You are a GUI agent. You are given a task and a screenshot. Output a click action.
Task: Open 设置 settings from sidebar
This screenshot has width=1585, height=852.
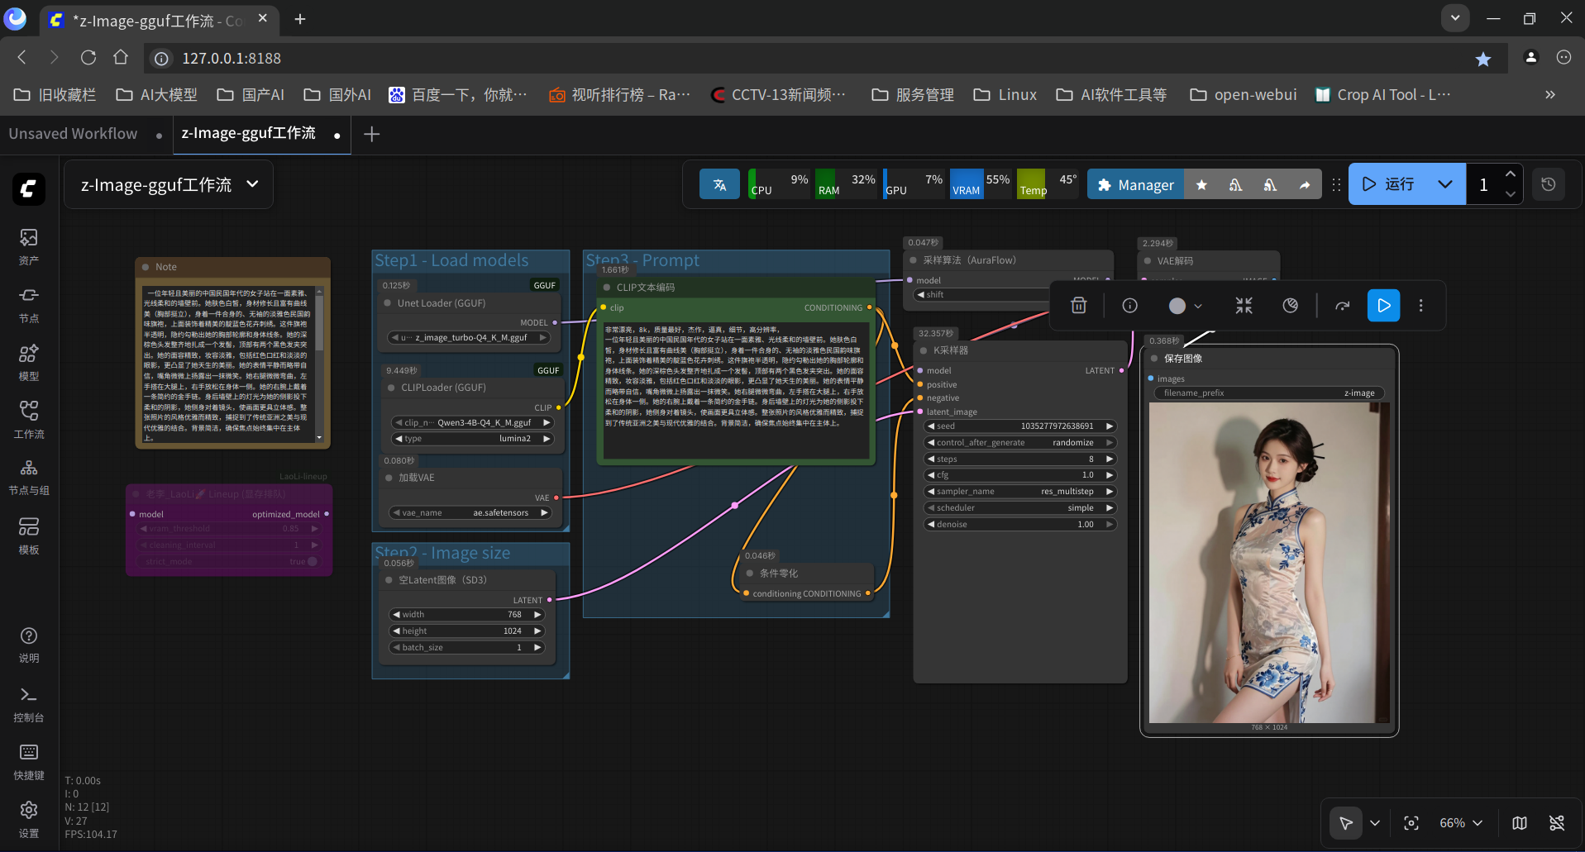[x=29, y=819]
